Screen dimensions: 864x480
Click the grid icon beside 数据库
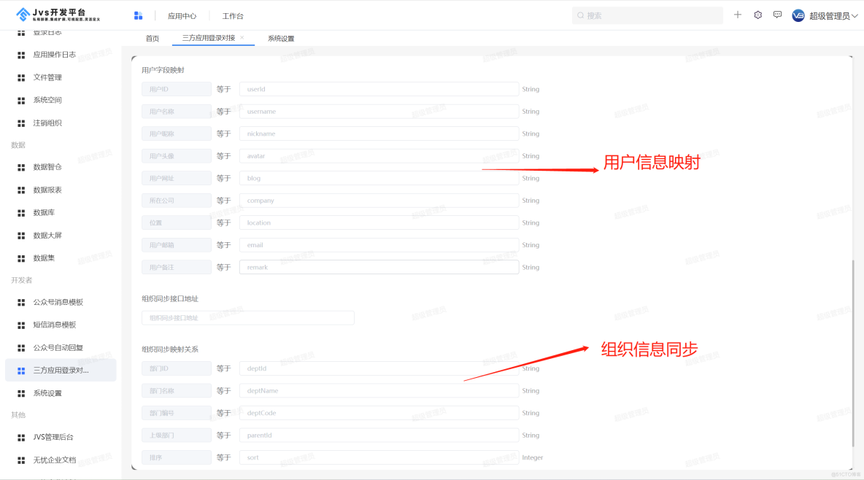point(21,213)
